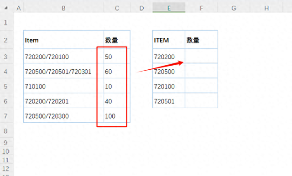Select row 3 header
The image size is (292, 176).
[x=5, y=57]
